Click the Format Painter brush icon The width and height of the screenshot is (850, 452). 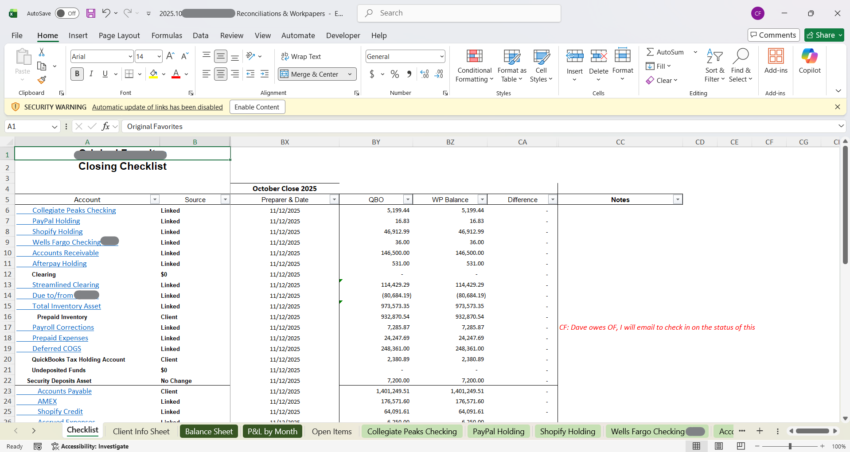42,80
